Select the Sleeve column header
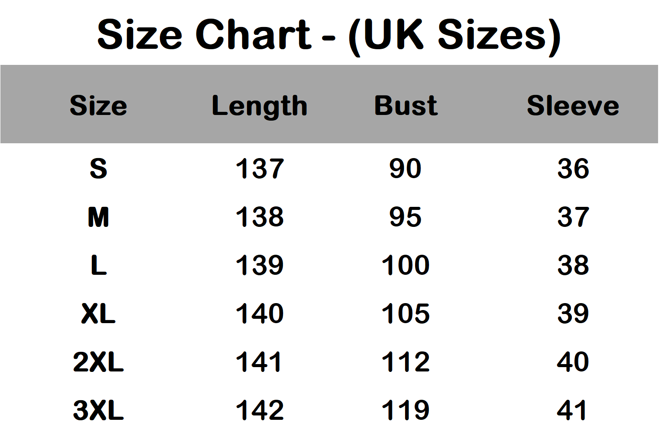Image resolution: width=662 pixels, height=432 pixels. click(573, 105)
